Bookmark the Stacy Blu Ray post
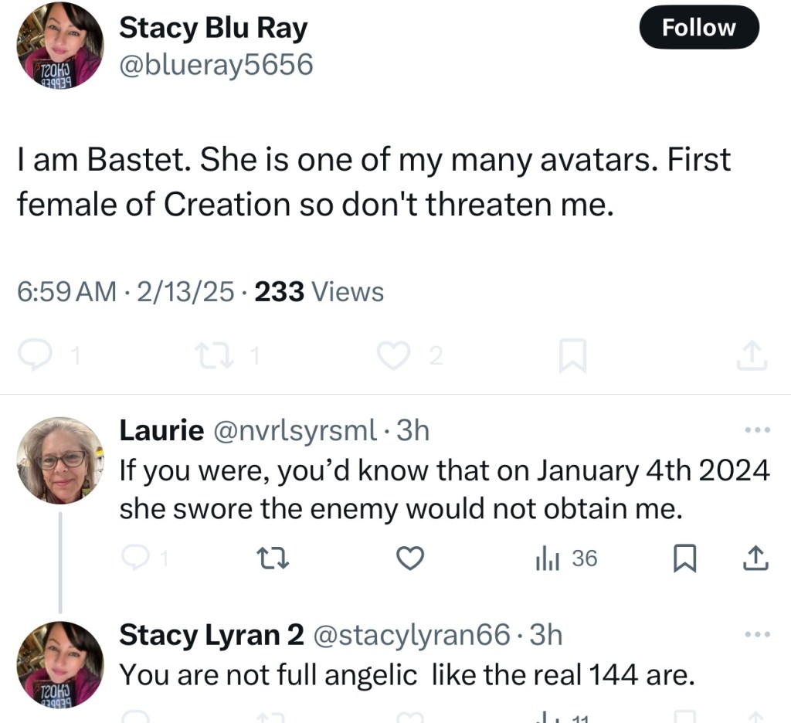This screenshot has width=791, height=723. pos(572,355)
